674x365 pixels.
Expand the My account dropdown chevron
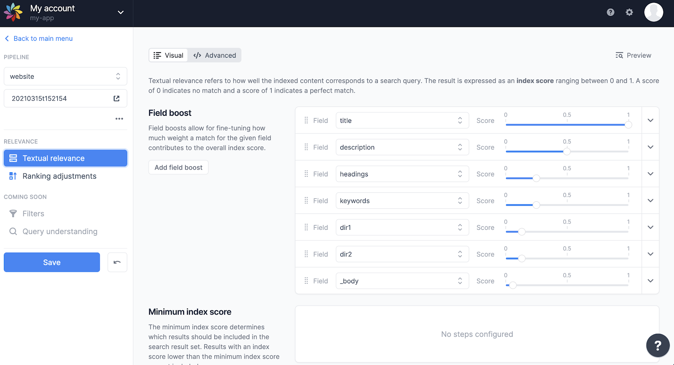pyautogui.click(x=120, y=13)
